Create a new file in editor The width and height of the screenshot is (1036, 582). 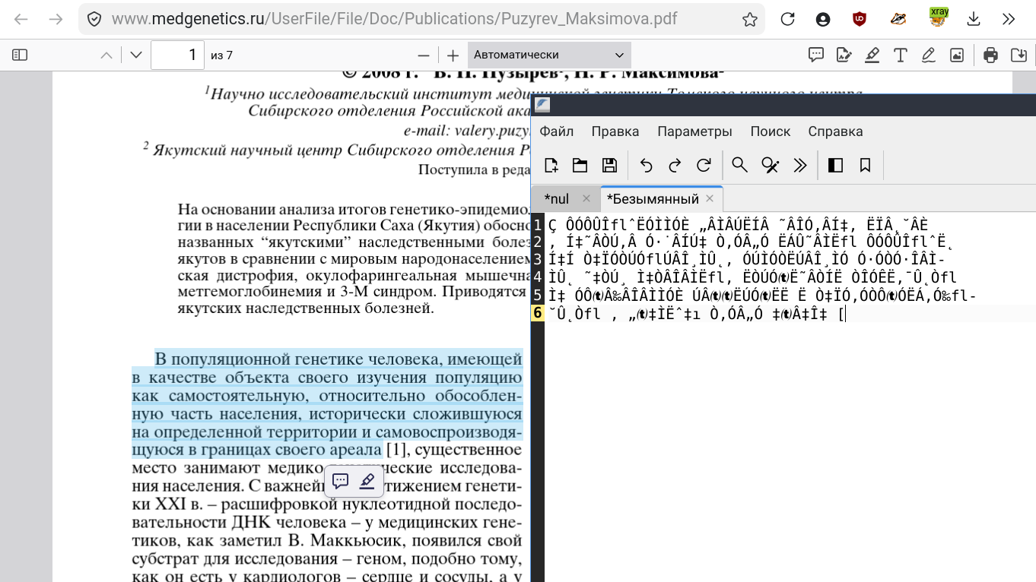pyautogui.click(x=551, y=165)
